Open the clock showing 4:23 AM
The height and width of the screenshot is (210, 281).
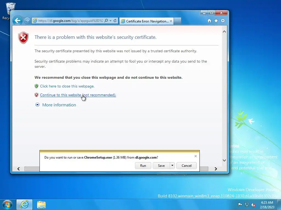pos(267,205)
